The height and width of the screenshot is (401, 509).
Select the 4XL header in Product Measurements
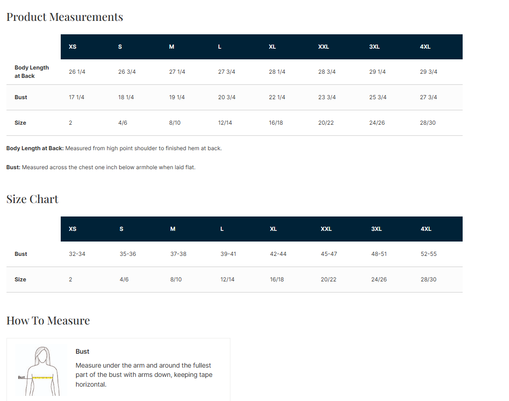[x=425, y=47]
